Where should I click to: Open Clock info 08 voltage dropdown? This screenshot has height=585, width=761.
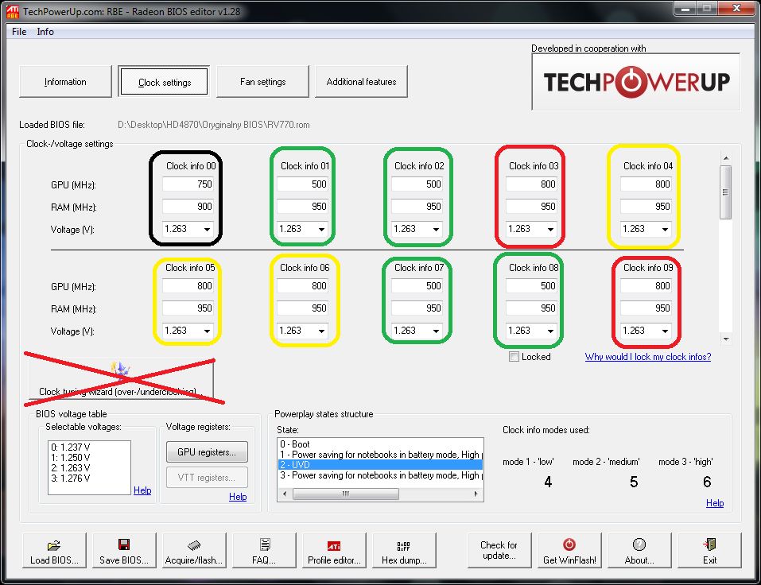[551, 331]
